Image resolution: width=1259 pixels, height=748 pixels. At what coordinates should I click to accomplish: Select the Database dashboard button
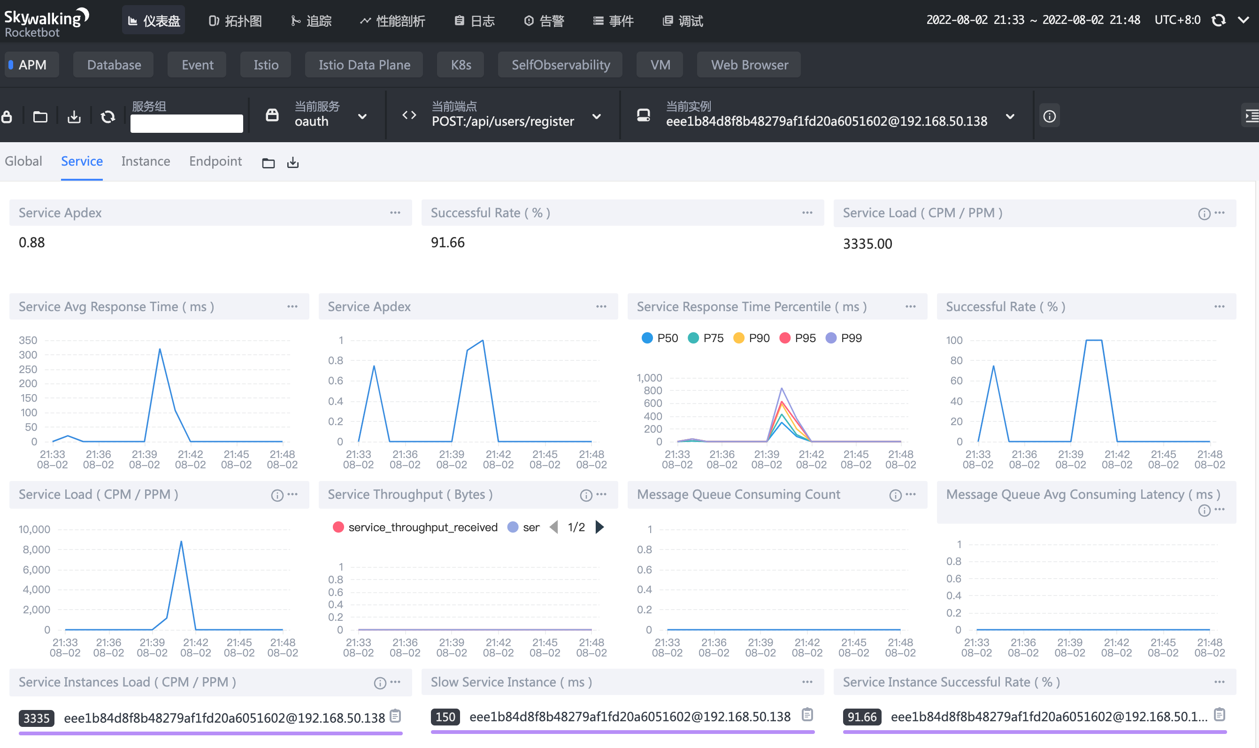tap(114, 65)
